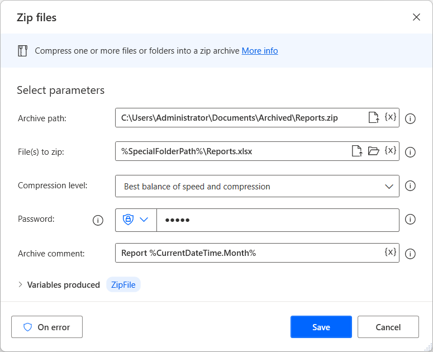Click the Save button
The height and width of the screenshot is (352, 433).
click(x=321, y=327)
